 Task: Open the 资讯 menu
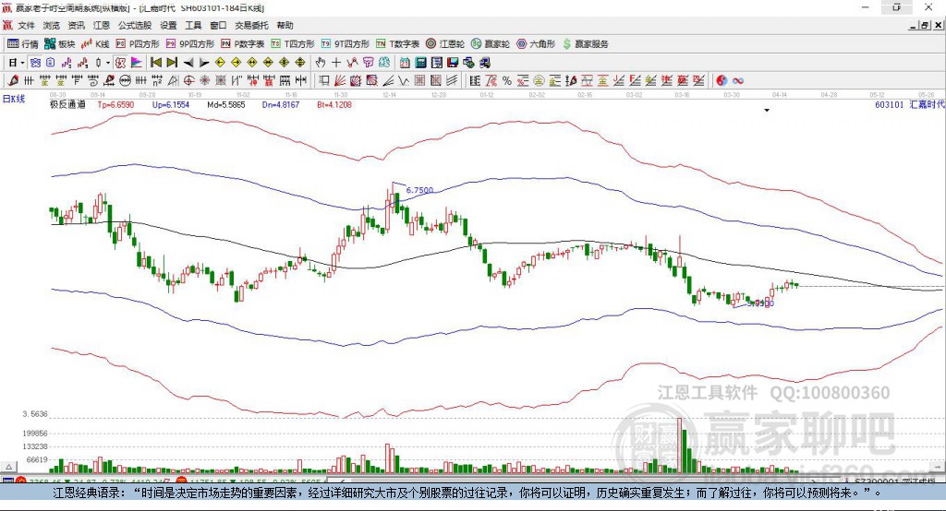[76, 25]
